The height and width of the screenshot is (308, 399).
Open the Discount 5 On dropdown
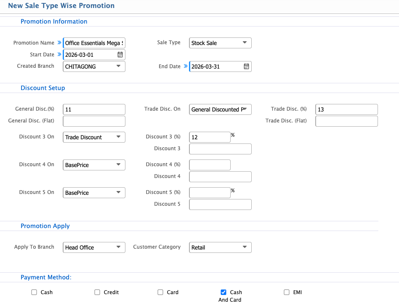tap(94, 193)
